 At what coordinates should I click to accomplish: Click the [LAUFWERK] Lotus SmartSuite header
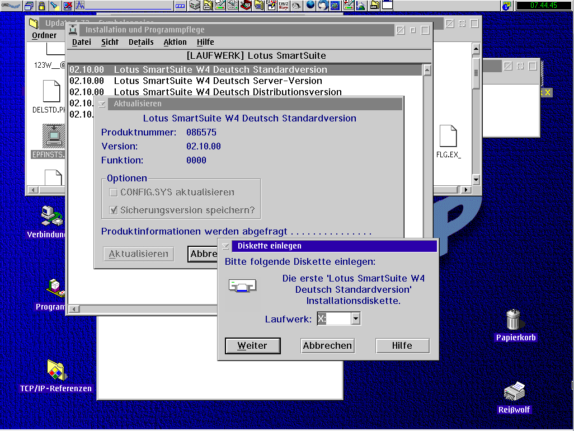(x=256, y=55)
